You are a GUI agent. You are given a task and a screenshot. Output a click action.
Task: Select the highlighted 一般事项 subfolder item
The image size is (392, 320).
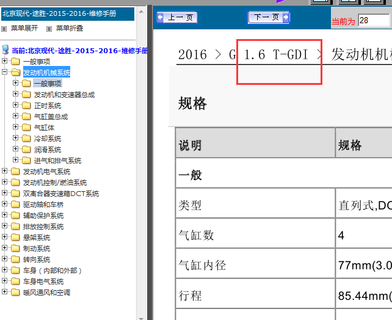(48, 84)
